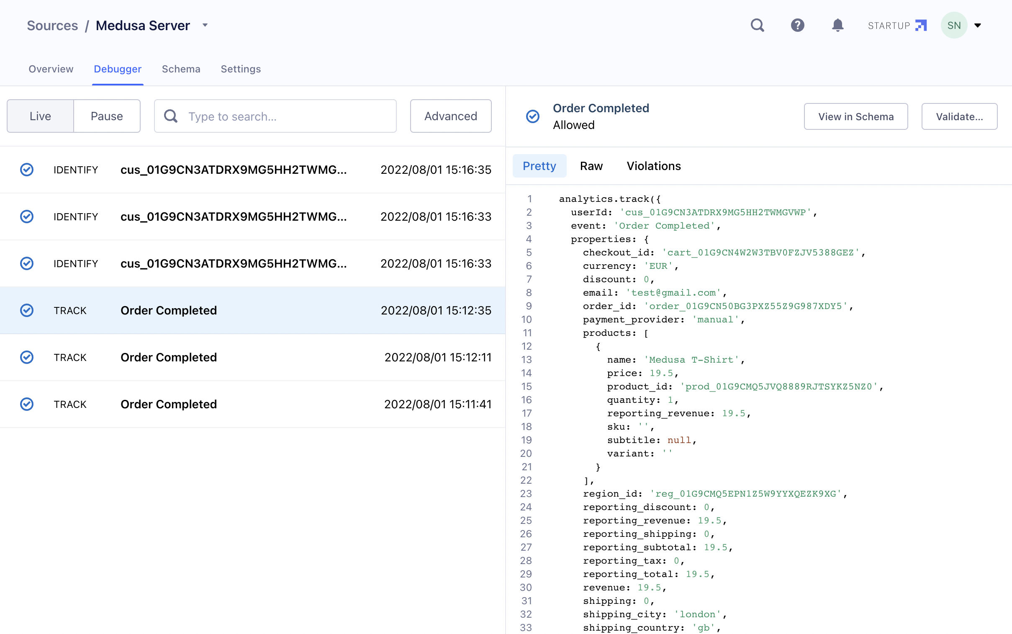Click the userId value 'cus_01G9CN3ATDRX9MG5HH2TWMGVWP'
This screenshot has height=634, width=1012.
click(716, 213)
